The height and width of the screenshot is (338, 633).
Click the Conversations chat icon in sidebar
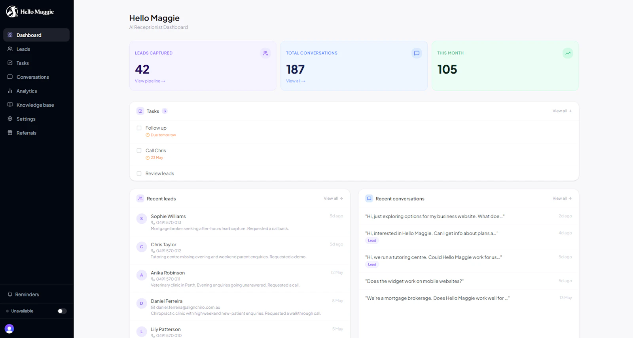point(10,77)
